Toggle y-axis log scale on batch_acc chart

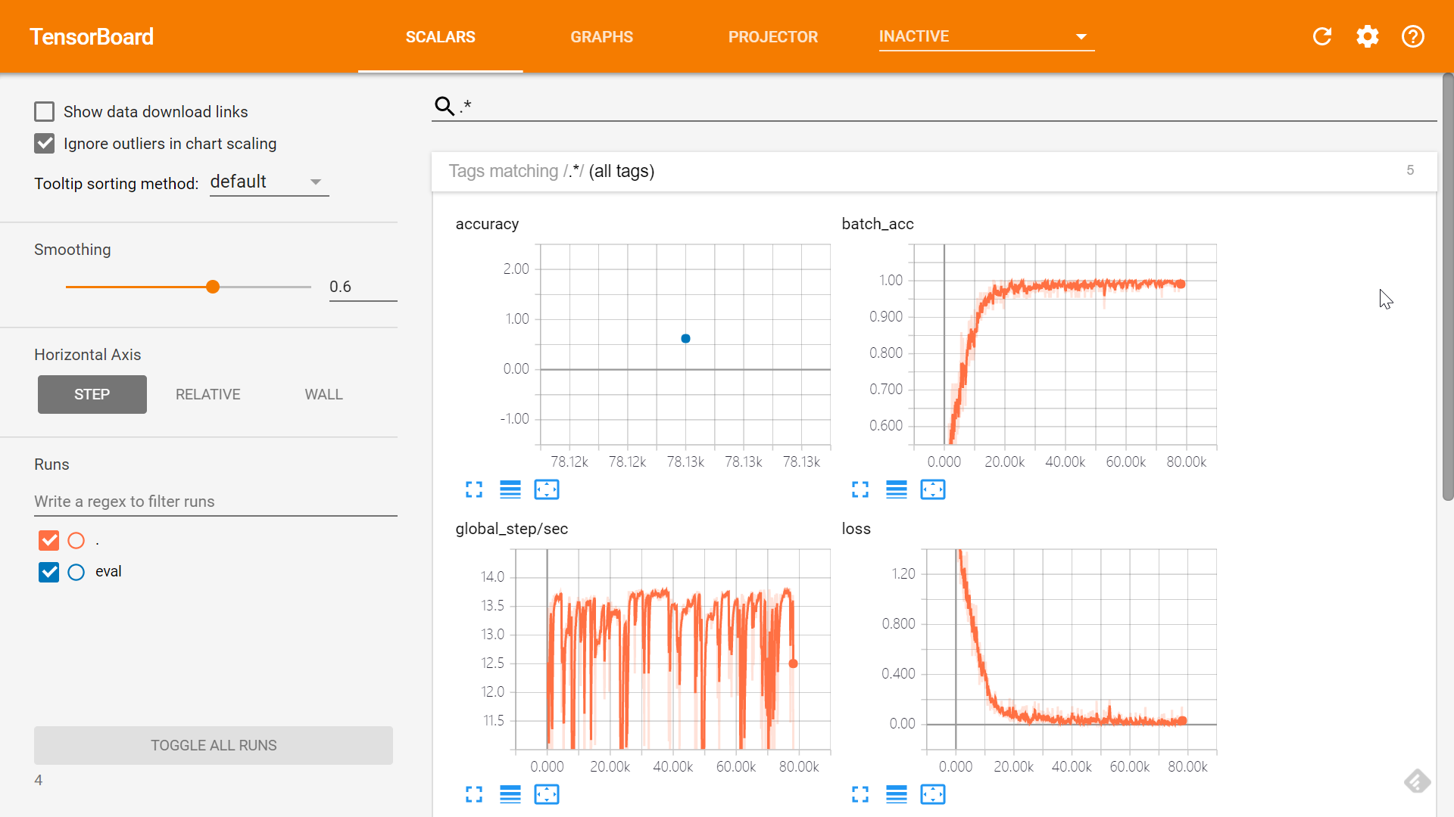tap(897, 489)
